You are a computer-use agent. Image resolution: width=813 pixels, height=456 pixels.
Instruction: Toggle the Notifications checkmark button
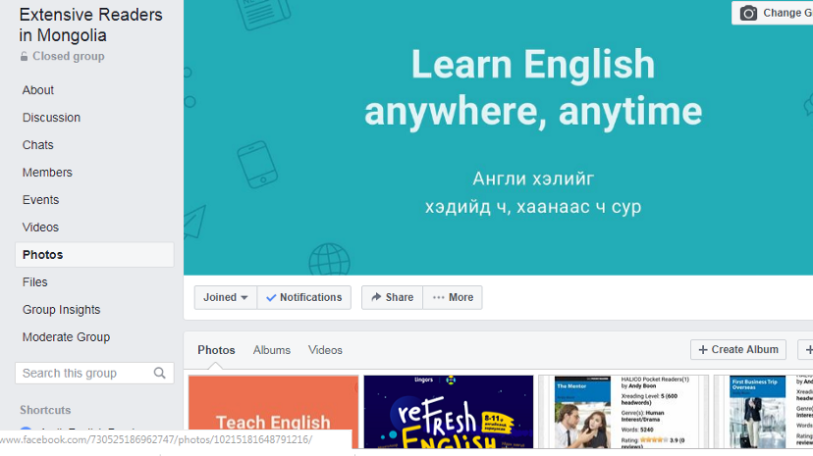303,297
